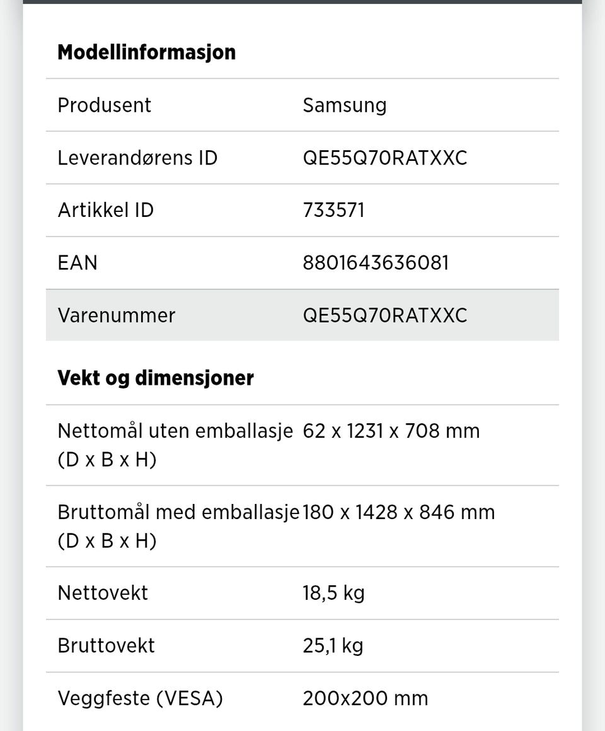Image resolution: width=605 pixels, height=731 pixels.
Task: Click the Bruttomål med emballasje label
Action: 178,512
